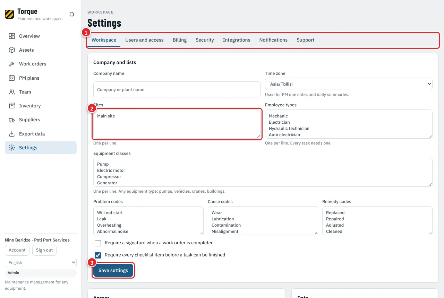The width and height of the screenshot is (444, 298).
Task: Click the Suppliers truck icon
Action: click(12, 120)
